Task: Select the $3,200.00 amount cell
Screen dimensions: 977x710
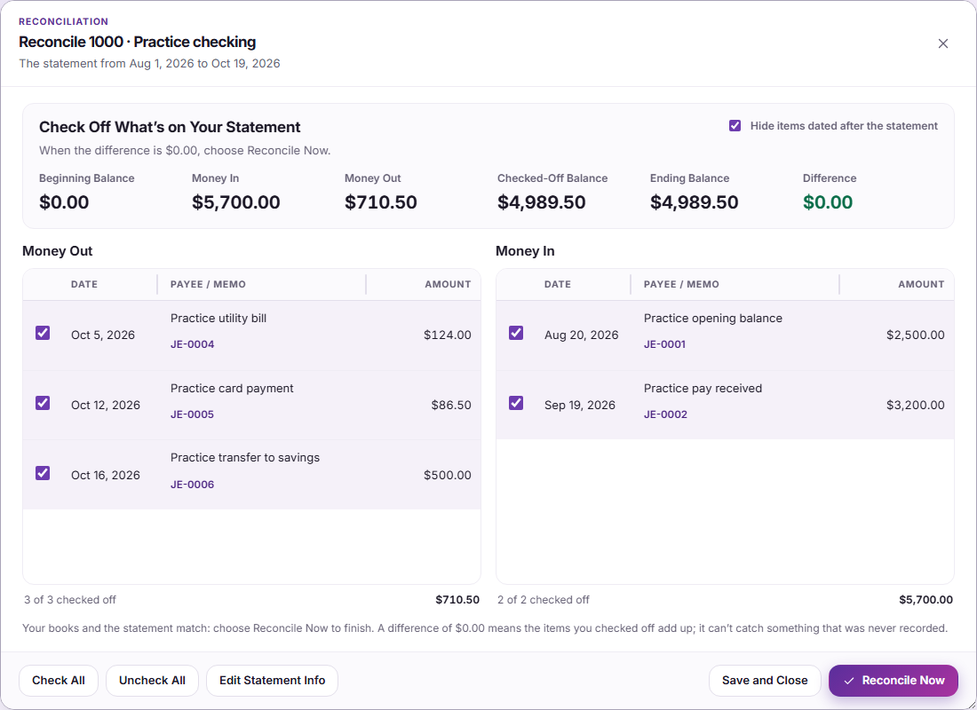Action: [916, 405]
